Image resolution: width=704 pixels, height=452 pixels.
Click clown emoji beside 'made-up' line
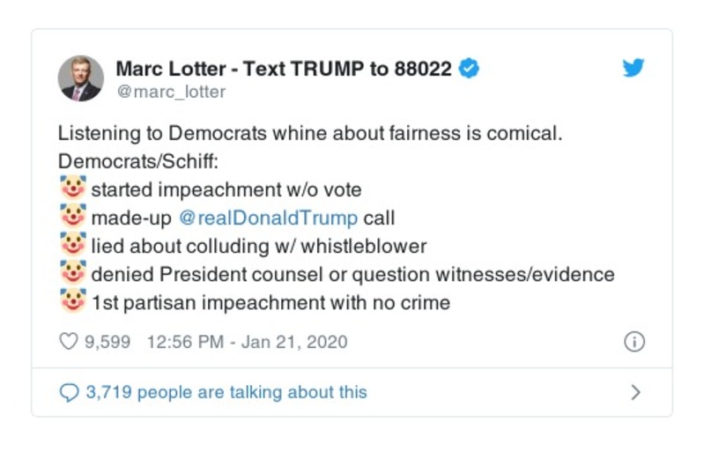pos(72,217)
